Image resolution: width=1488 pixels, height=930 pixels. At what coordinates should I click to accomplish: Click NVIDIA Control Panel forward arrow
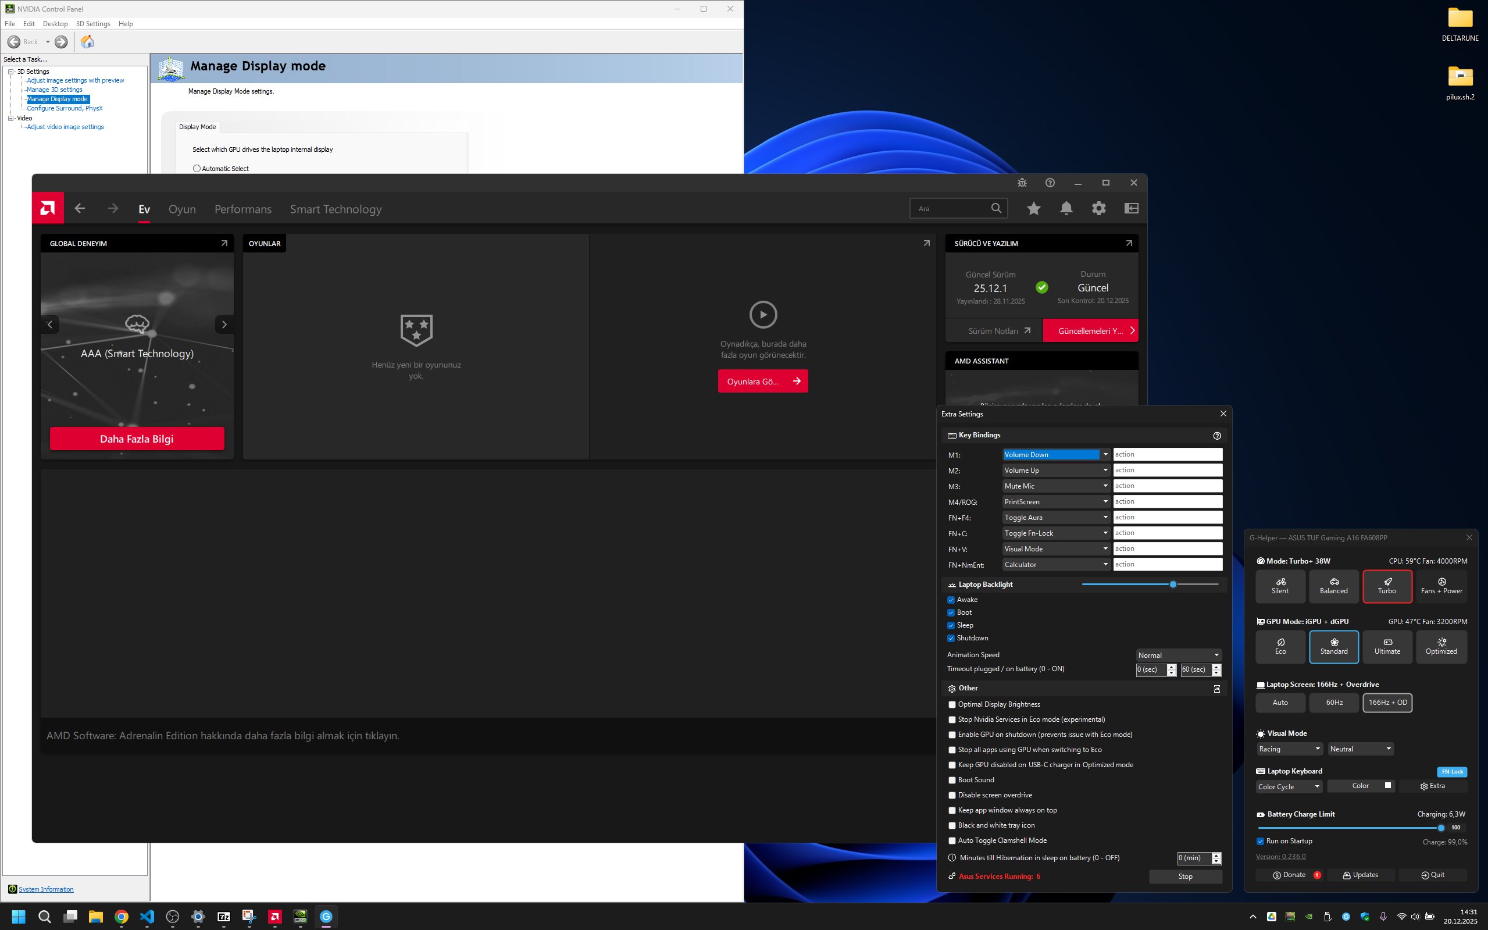pyautogui.click(x=61, y=42)
